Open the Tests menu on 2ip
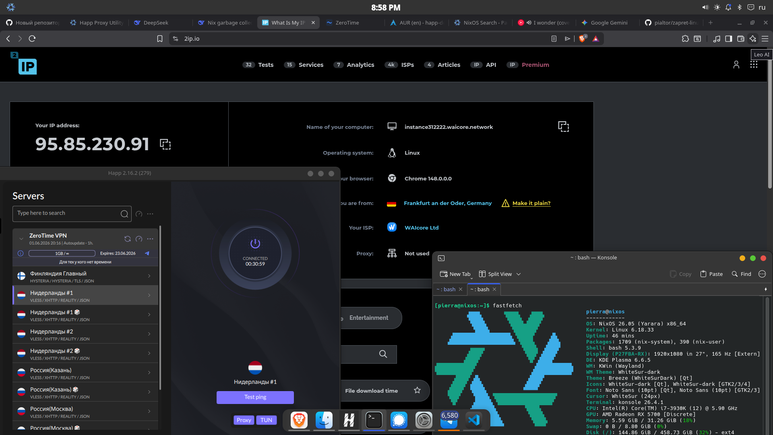 coord(258,65)
